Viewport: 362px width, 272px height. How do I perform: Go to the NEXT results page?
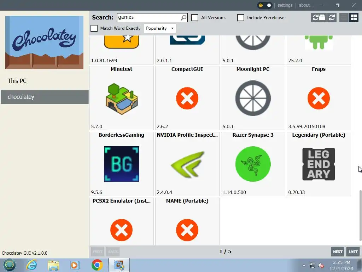coord(338,252)
